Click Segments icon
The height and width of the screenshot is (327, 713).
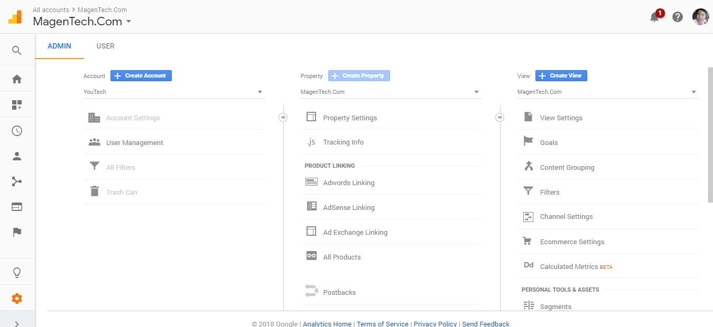pos(529,305)
